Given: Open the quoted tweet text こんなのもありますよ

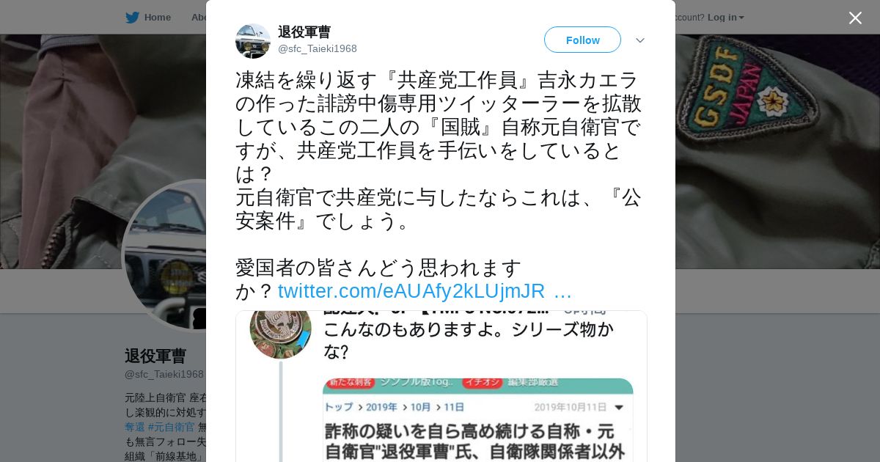Looking at the screenshot, I should (x=468, y=341).
